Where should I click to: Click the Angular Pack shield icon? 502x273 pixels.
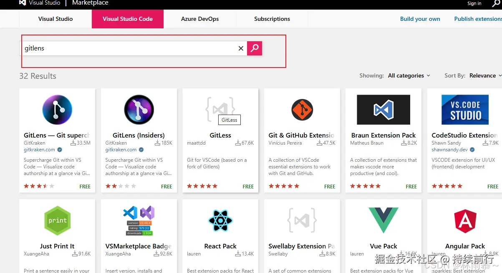tap(465, 221)
